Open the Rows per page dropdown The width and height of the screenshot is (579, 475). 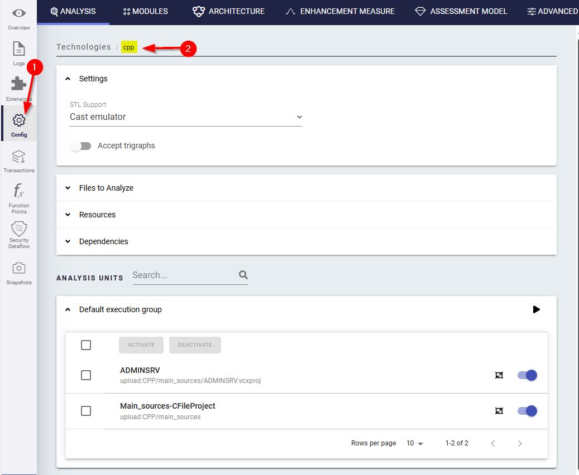[x=415, y=443]
